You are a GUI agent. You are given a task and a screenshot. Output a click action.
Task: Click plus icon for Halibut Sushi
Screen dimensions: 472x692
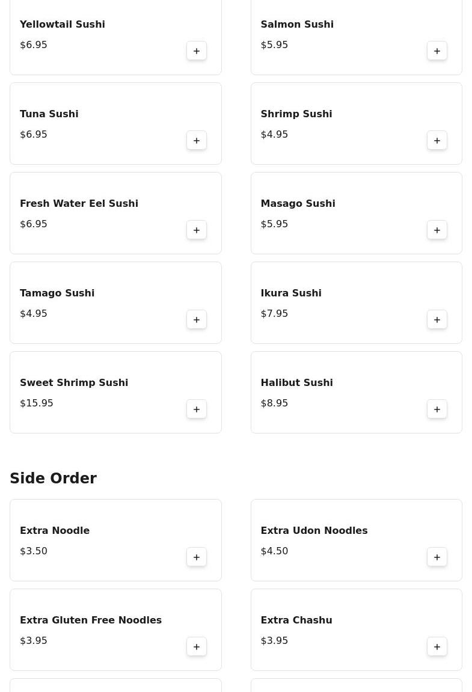437,409
